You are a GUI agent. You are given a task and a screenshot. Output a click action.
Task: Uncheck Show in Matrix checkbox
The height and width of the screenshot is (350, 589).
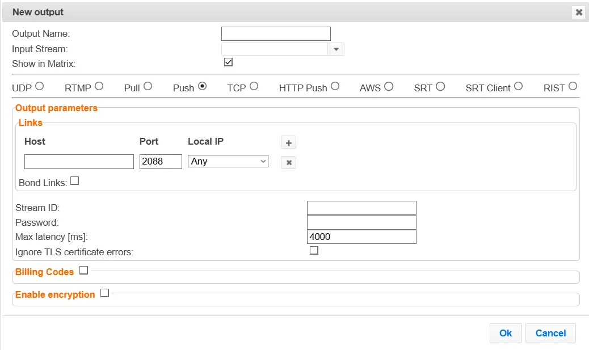tap(228, 62)
